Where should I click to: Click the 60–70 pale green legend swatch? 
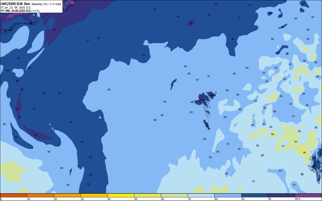174,195
